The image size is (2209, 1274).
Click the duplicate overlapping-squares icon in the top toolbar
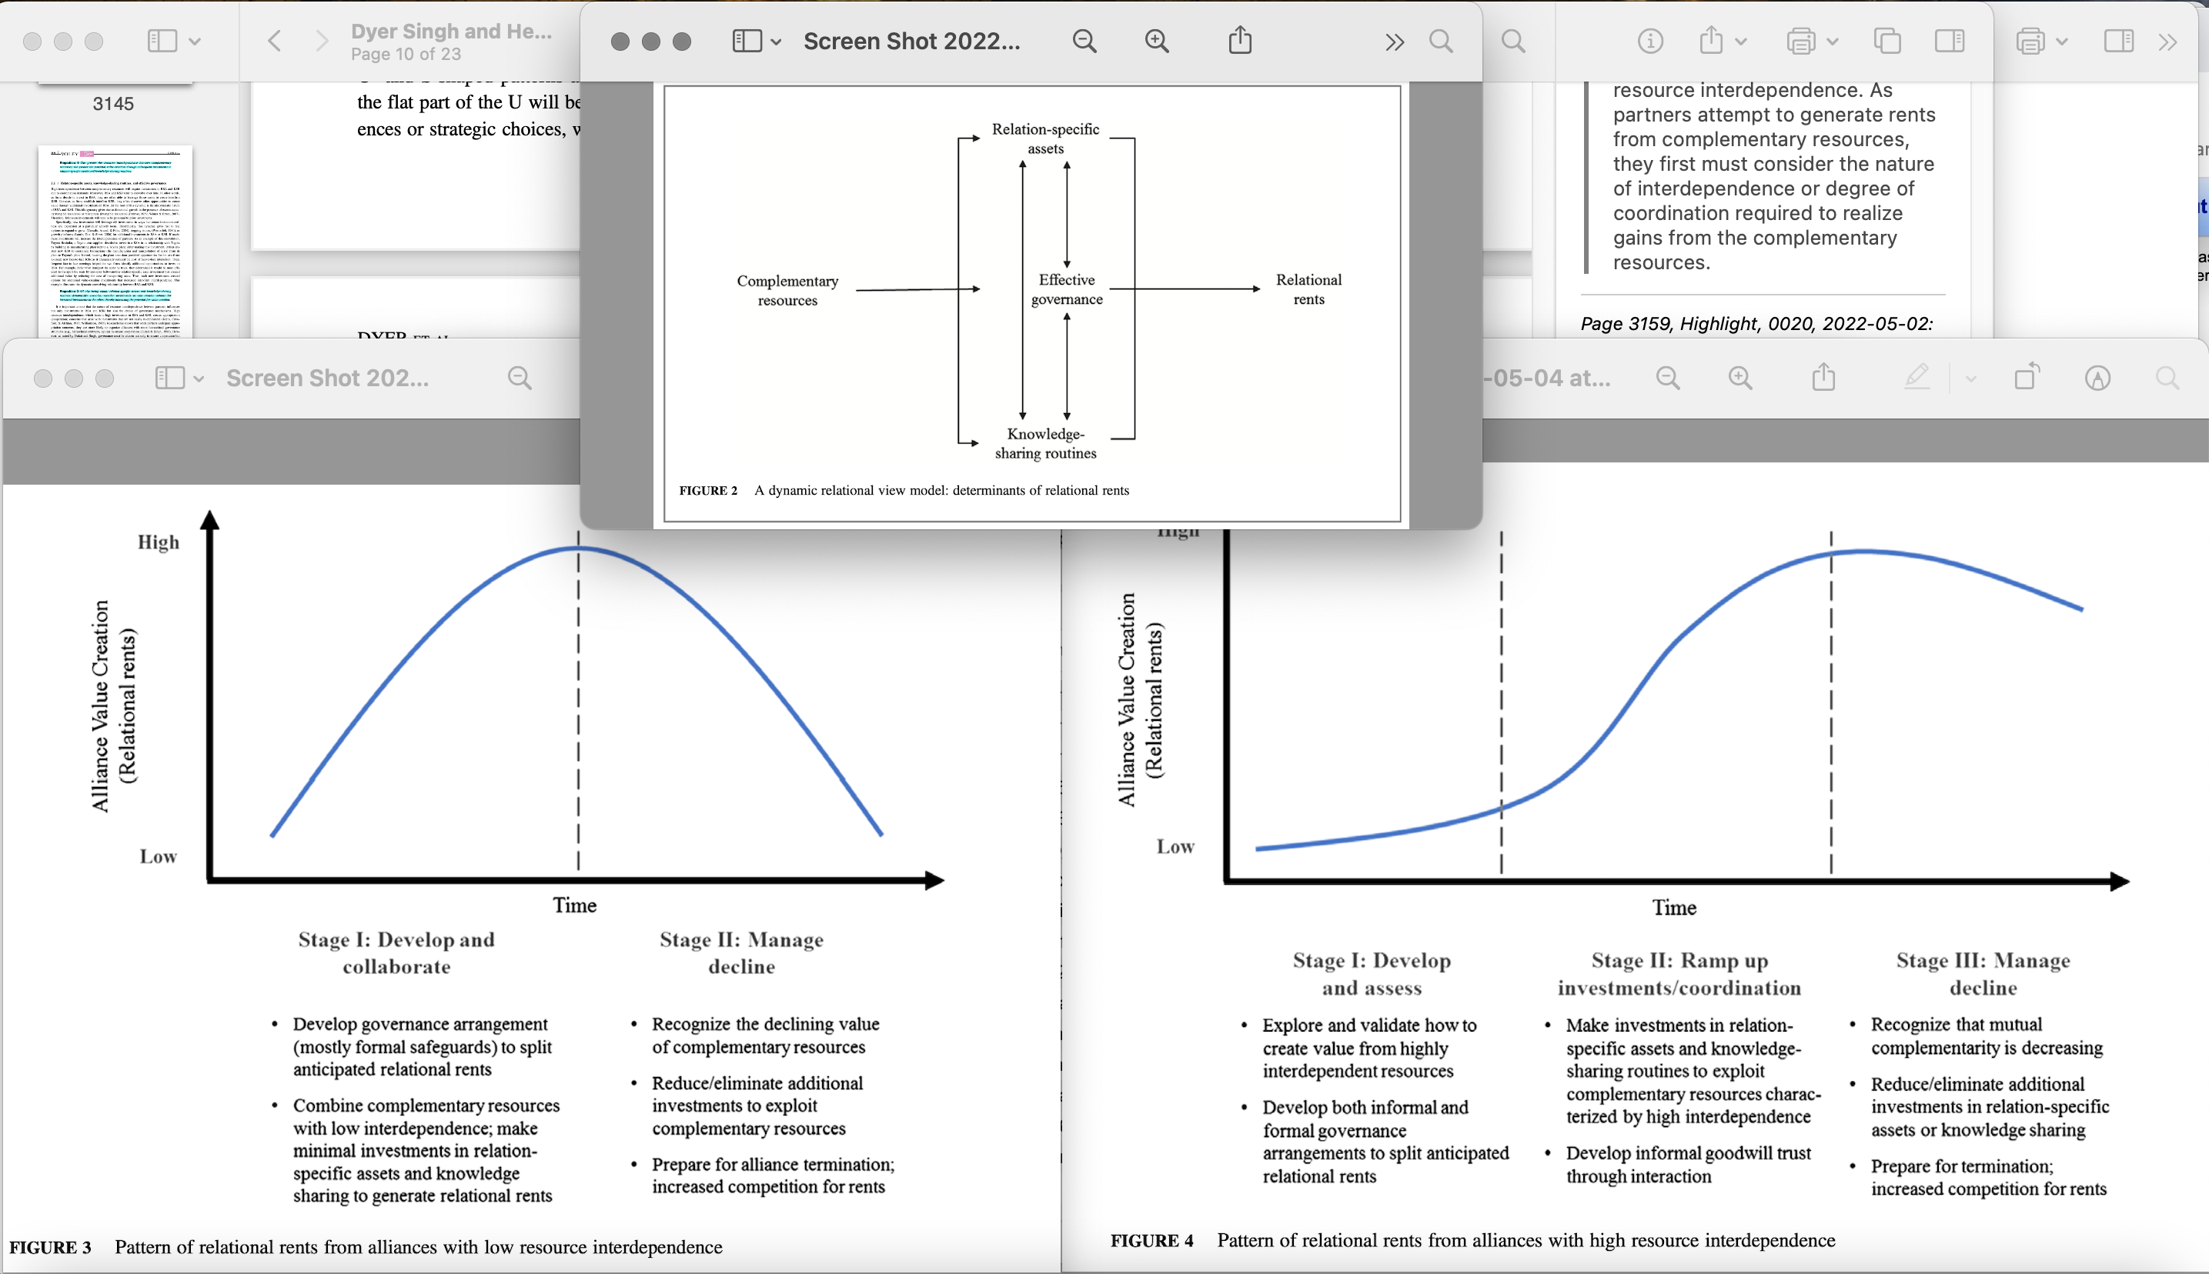pyautogui.click(x=1887, y=41)
